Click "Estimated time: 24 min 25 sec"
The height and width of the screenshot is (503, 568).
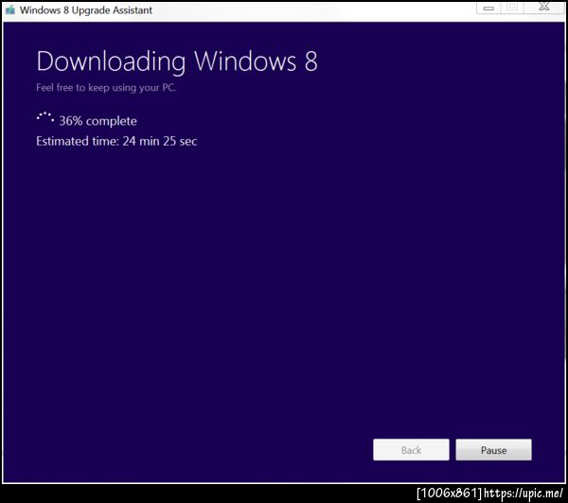(116, 141)
